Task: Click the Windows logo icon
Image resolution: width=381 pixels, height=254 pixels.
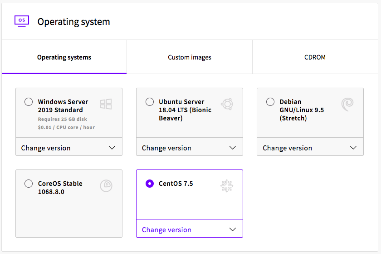Action: (106, 104)
